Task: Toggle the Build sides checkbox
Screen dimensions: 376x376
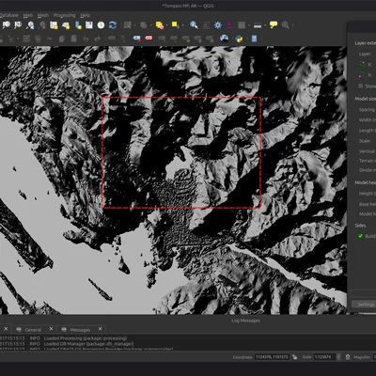Action: coord(360,236)
